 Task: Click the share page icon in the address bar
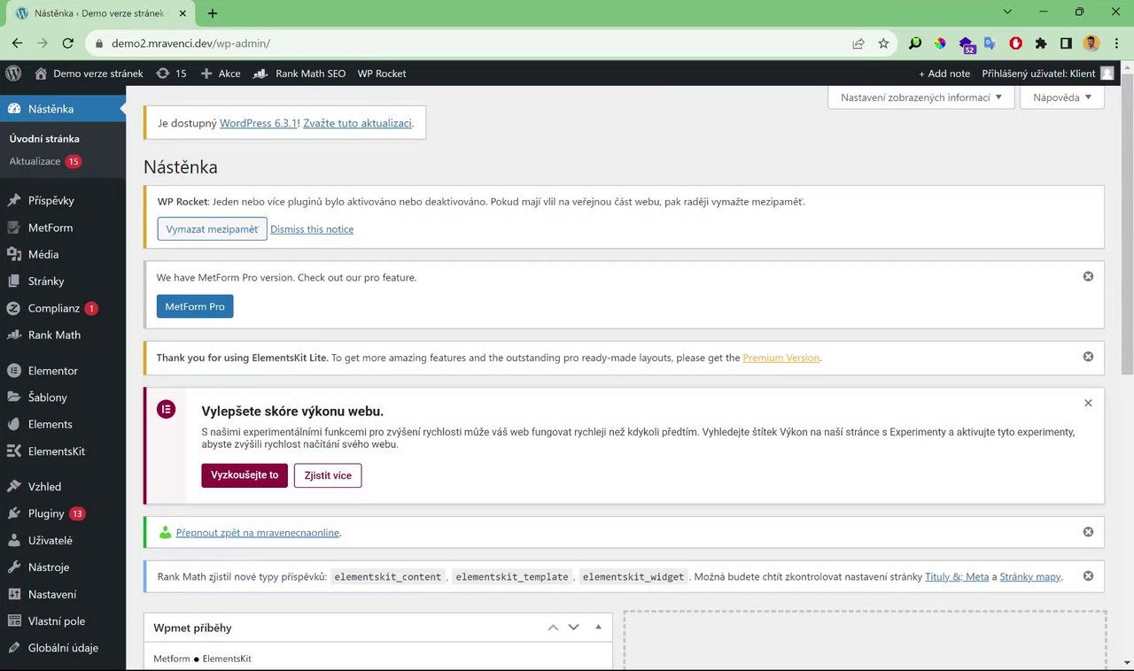[858, 43]
